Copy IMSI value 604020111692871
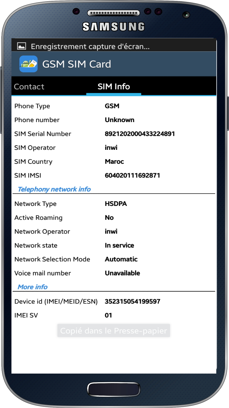229x408 pixels. (132, 175)
